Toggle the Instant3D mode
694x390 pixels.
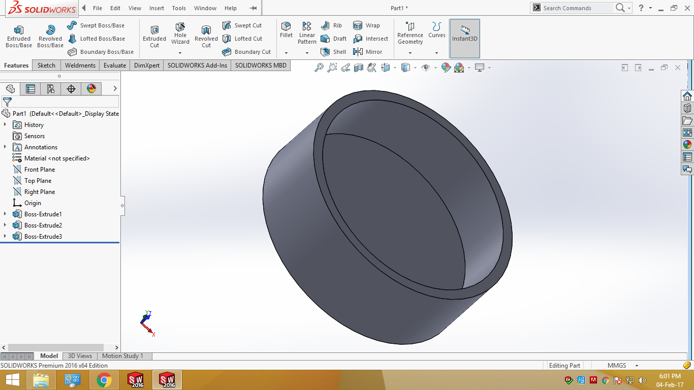point(464,34)
